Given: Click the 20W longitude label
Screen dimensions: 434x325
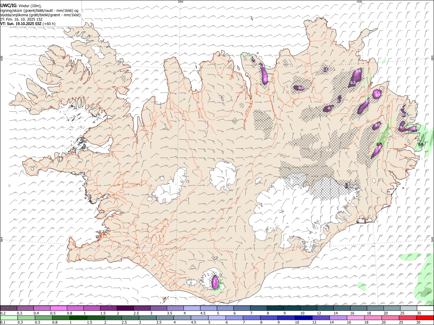Looking at the screenshot, I should tap(180, 2).
